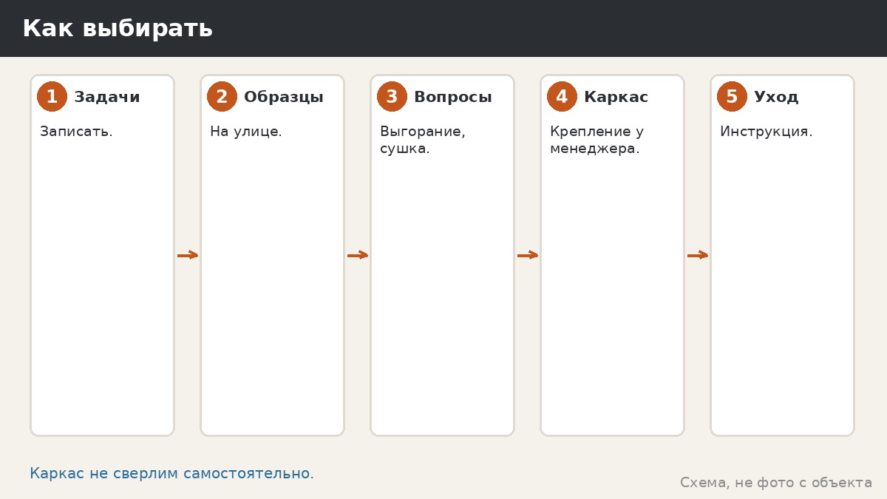Click the step 1 number badge
The width and height of the screenshot is (887, 499).
(52, 97)
